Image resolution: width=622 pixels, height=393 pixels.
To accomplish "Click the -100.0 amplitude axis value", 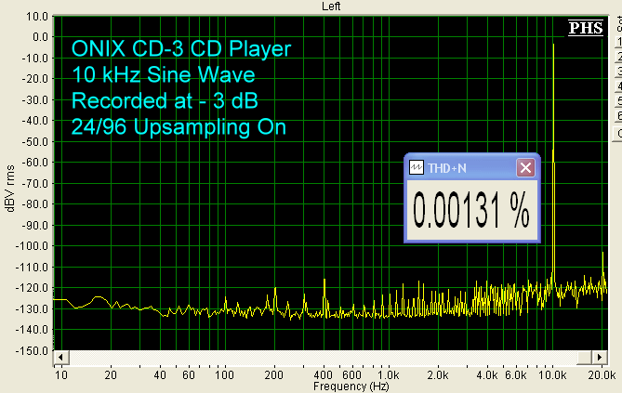I will coord(32,246).
